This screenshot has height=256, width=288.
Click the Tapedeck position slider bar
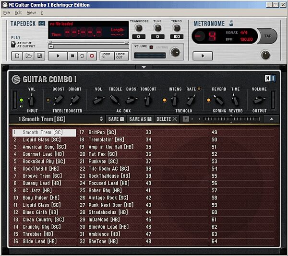88,47
